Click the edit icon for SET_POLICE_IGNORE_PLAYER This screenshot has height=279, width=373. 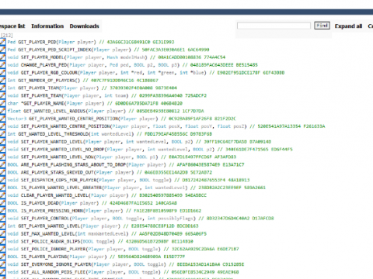2,249
